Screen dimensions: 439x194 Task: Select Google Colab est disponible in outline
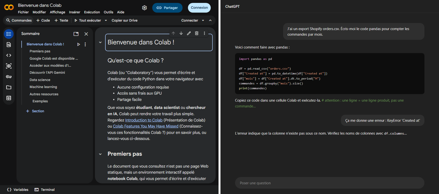(54, 58)
